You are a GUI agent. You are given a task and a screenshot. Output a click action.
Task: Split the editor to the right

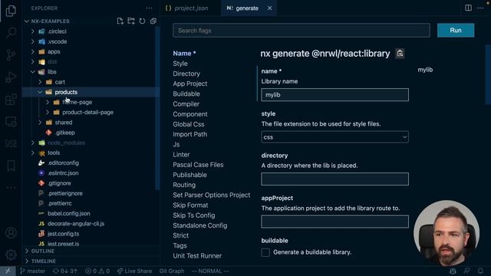[468, 8]
